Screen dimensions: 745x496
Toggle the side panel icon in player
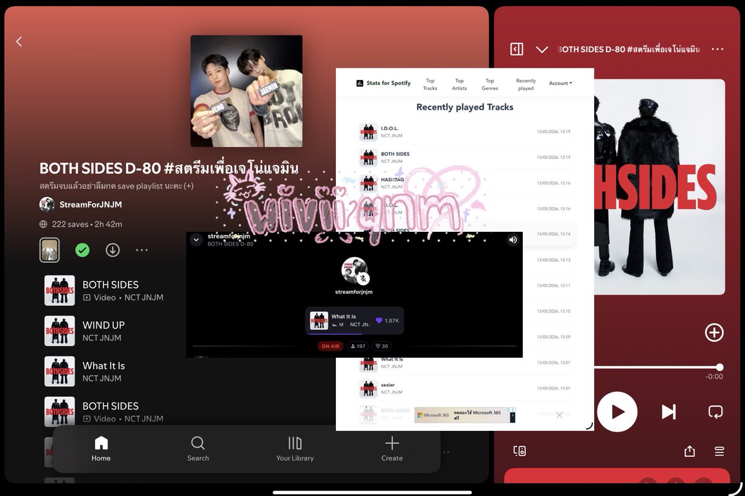click(x=517, y=49)
